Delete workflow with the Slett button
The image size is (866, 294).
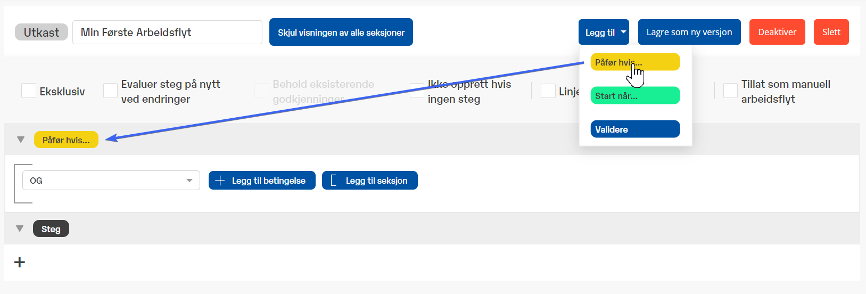[x=831, y=32]
